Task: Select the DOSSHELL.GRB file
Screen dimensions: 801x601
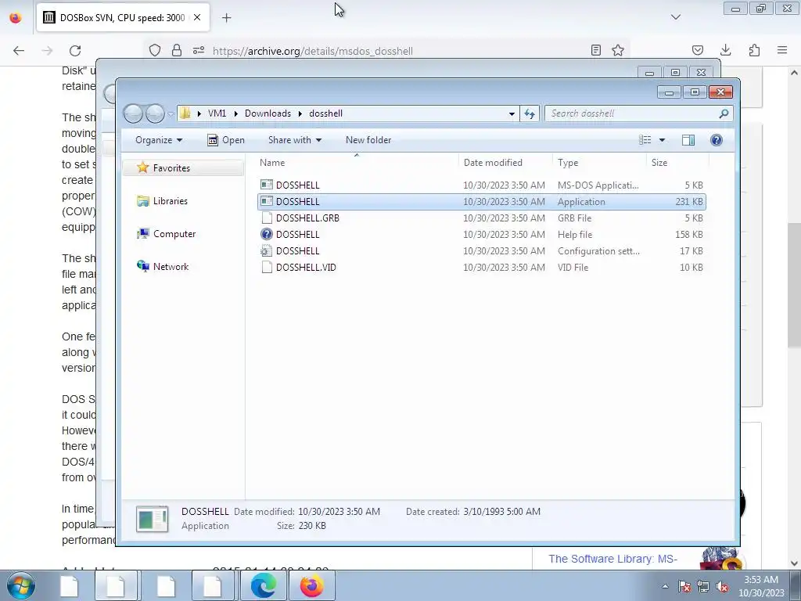Action: tap(482, 218)
